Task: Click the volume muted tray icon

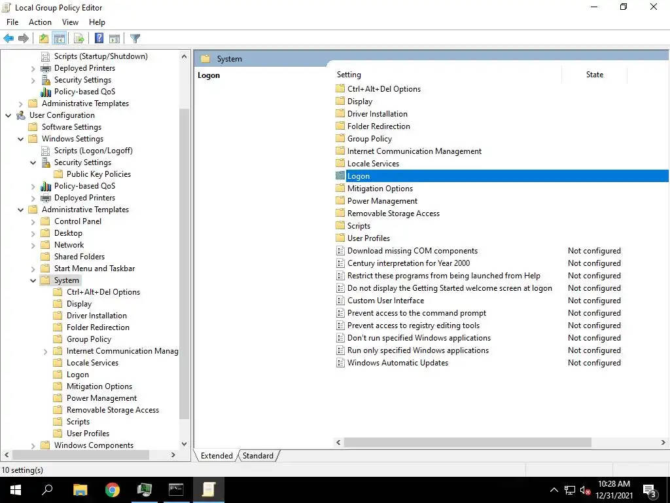Action: pos(585,491)
